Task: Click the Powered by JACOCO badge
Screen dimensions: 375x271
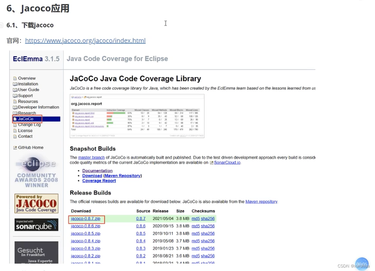Action: tap(36, 203)
